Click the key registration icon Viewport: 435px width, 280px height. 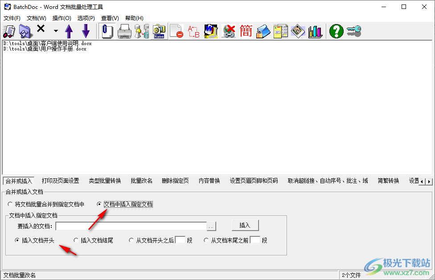pyautogui.click(x=354, y=31)
